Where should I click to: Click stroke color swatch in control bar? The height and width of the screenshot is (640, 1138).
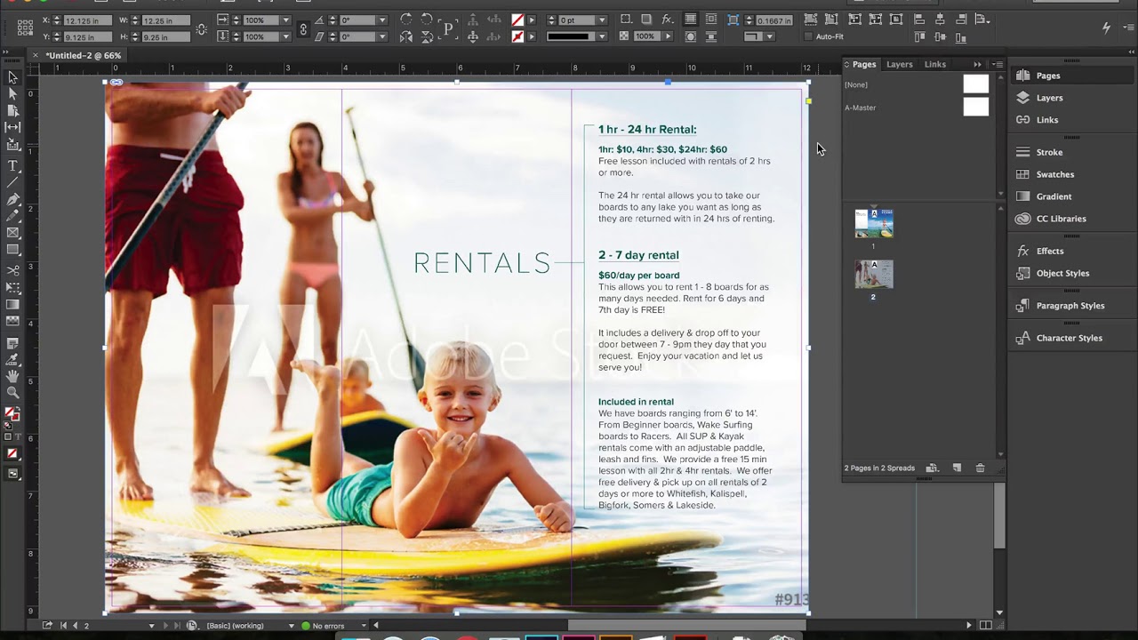click(x=517, y=36)
